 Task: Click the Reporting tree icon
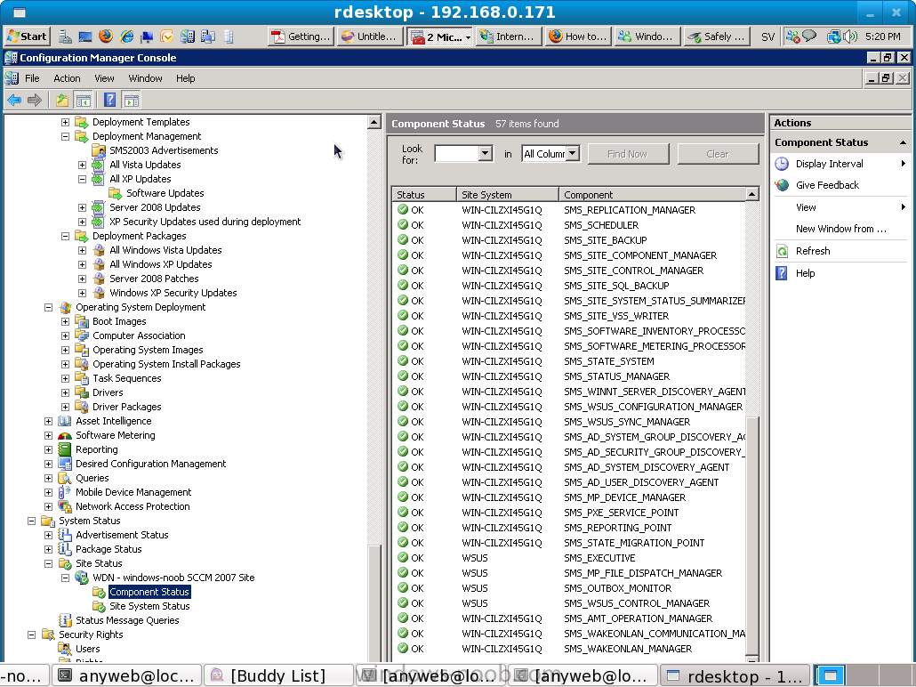[x=65, y=449]
